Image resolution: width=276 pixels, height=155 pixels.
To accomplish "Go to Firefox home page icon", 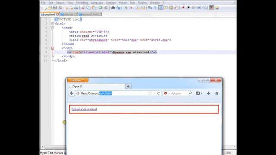I will (216, 93).
